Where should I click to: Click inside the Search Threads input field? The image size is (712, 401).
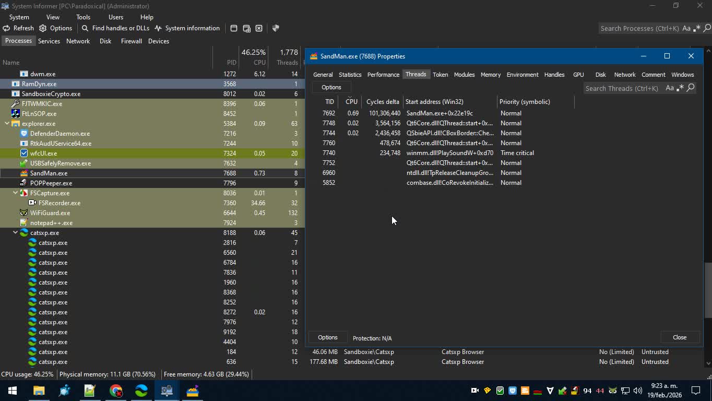point(621,88)
